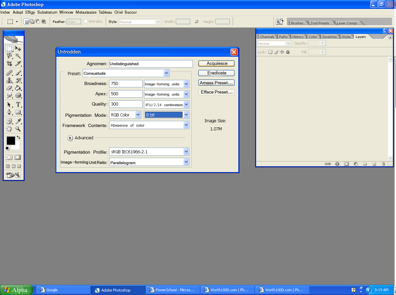The image size is (396, 295).
Task: Collapse the Advanced section
Action: click(x=70, y=138)
